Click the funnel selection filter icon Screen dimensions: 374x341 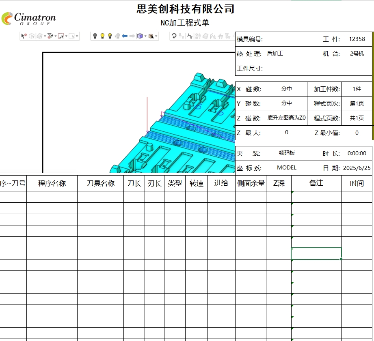pyautogui.click(x=50, y=36)
